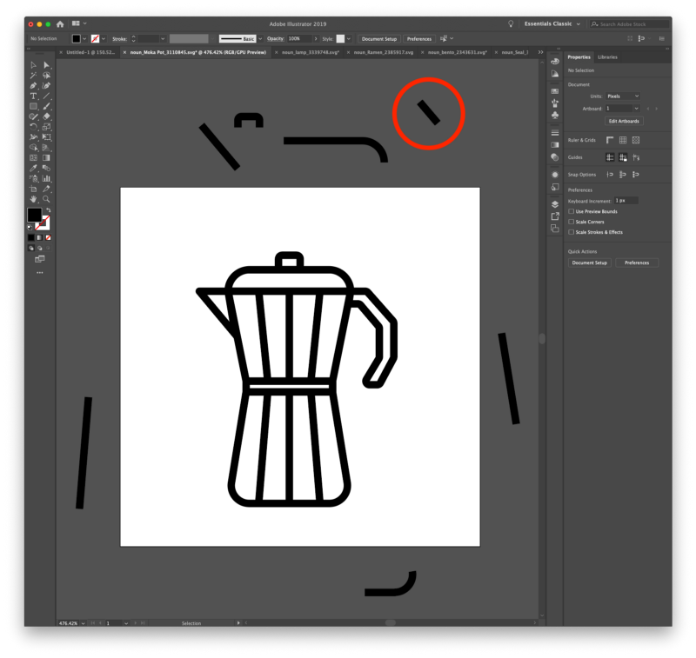Image resolution: width=696 pixels, height=658 pixels.
Task: Click Preferences in control bar
Action: coord(419,39)
